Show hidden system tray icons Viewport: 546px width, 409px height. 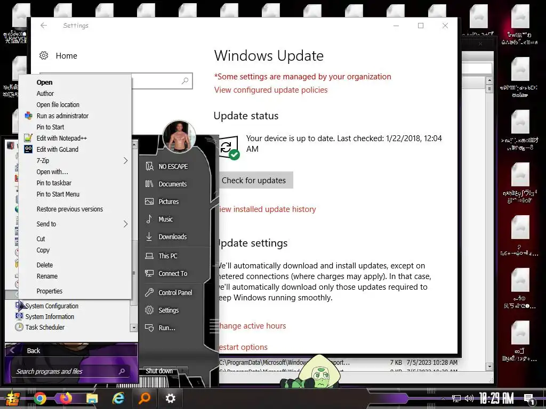[443, 398]
